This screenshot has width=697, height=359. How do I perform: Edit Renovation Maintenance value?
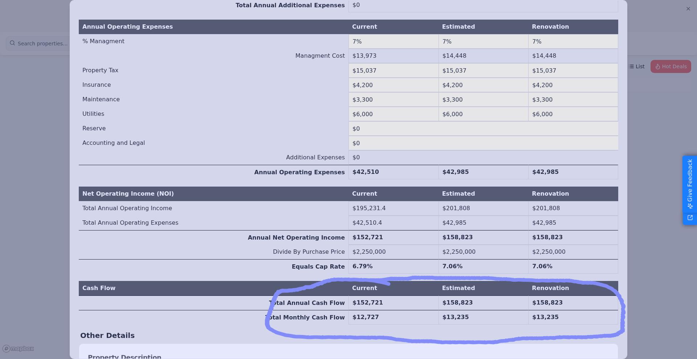(573, 100)
